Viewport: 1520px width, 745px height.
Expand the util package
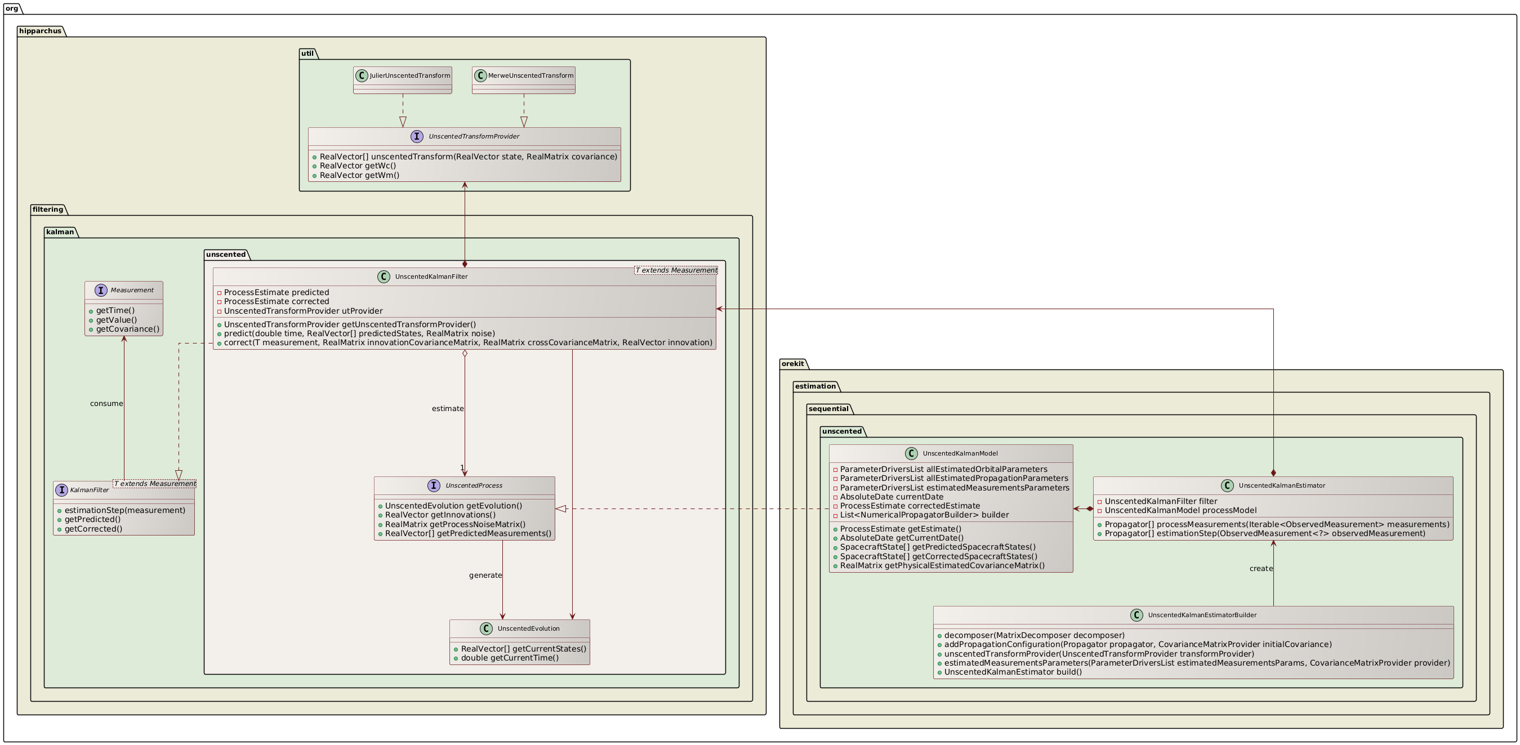point(307,52)
